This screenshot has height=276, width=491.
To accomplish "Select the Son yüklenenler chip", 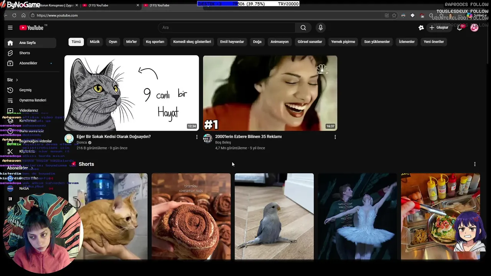I will pyautogui.click(x=377, y=42).
